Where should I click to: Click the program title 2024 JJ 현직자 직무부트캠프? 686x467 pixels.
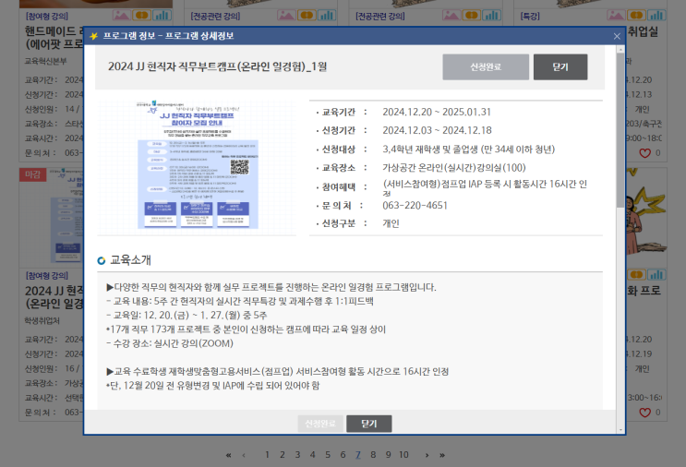(218, 66)
